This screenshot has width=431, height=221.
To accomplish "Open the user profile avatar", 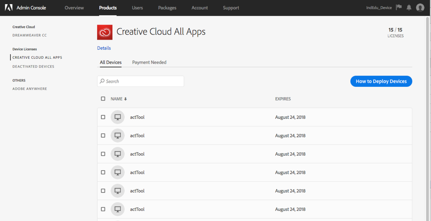I will (x=420, y=8).
